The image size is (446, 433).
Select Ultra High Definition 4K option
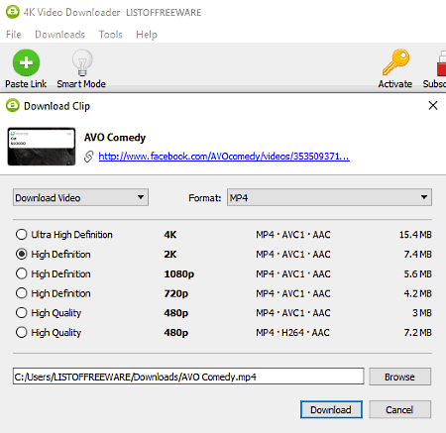pyautogui.click(x=22, y=235)
